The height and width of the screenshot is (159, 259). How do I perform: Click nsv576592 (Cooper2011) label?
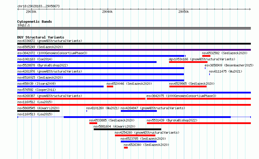click(x=37, y=90)
